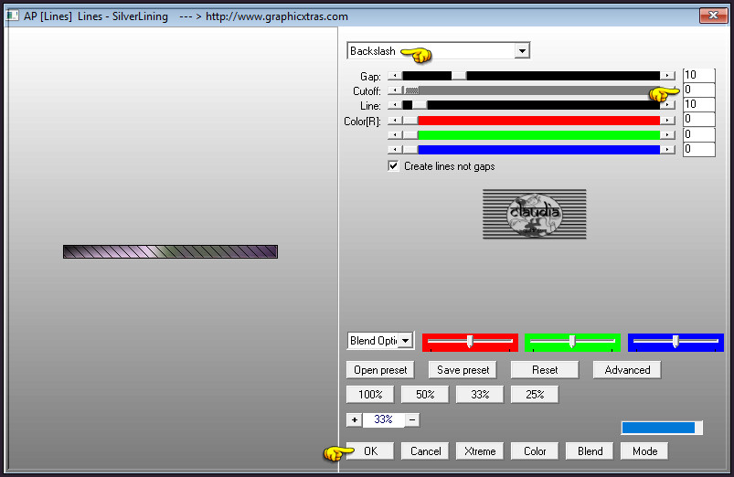The image size is (734, 477).
Task: Click the Color[R] red slider left arrow
Action: point(395,121)
